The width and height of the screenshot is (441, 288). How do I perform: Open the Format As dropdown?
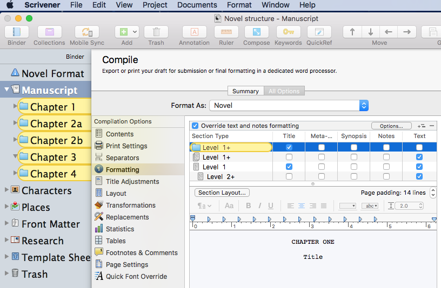pos(289,106)
